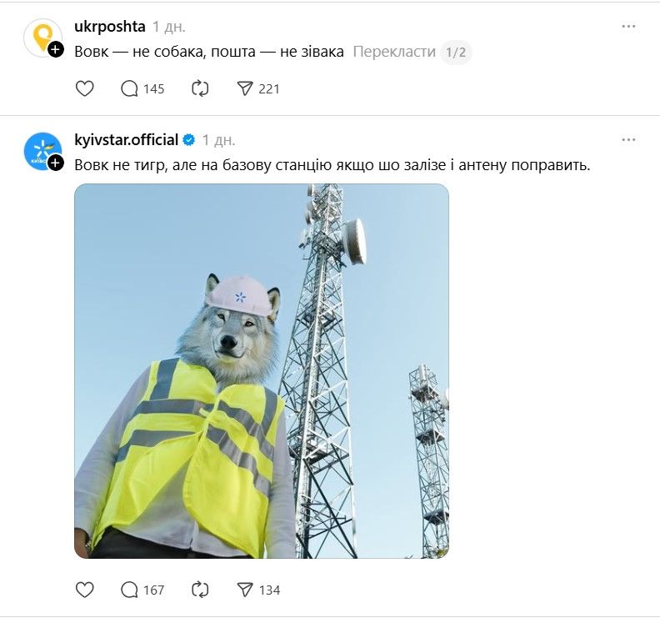Viewport: 660px width, 623px height.
Task: Follow kyivstar.official via avatar plus badge
Action: [x=56, y=163]
